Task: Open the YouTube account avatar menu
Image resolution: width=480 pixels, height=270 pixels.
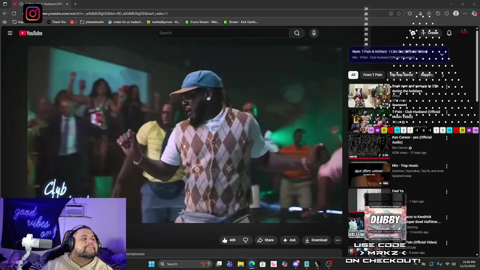Action: point(464,33)
